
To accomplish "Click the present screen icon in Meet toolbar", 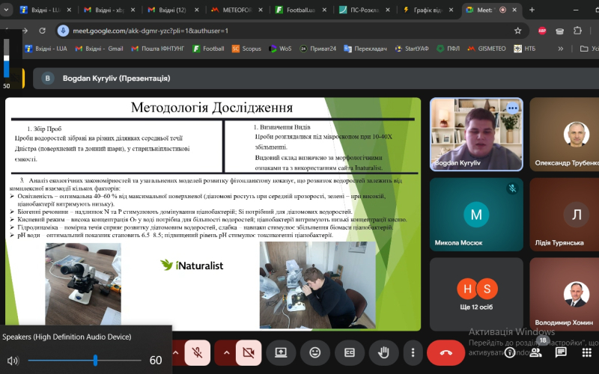I will [x=281, y=352].
